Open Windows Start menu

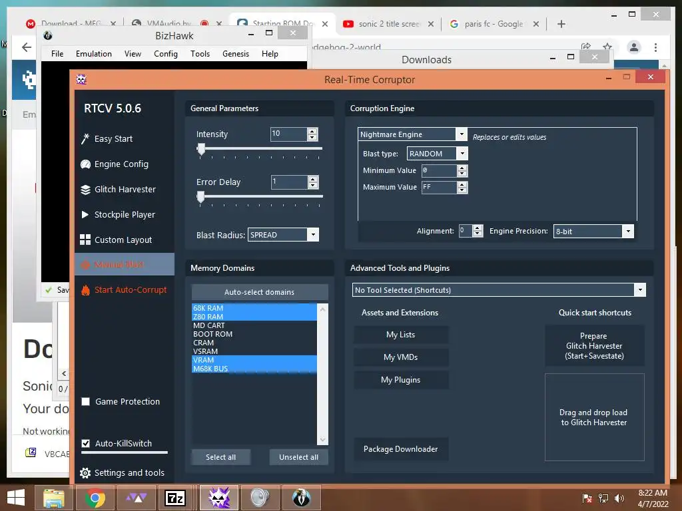pyautogui.click(x=16, y=498)
